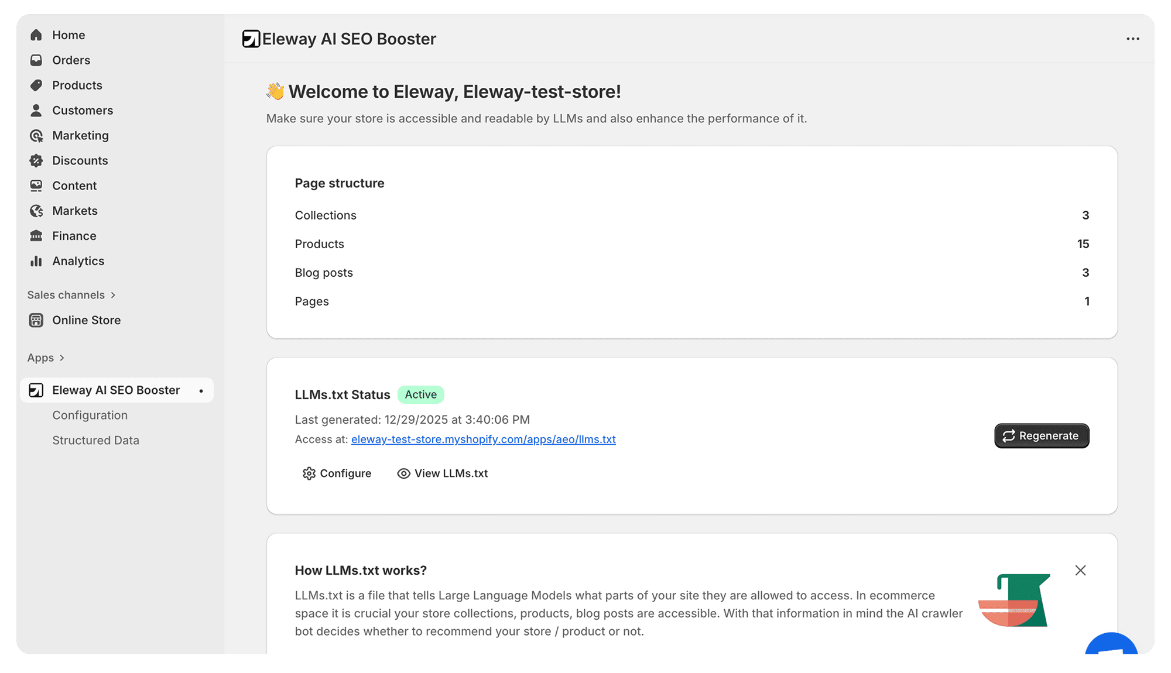Open the Orders inbox icon
1171x673 pixels.
coord(36,60)
